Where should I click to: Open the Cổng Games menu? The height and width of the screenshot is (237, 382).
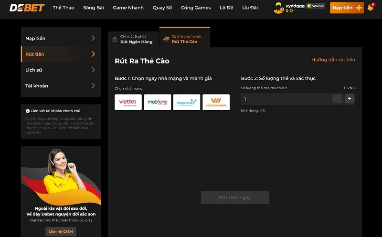coord(196,8)
